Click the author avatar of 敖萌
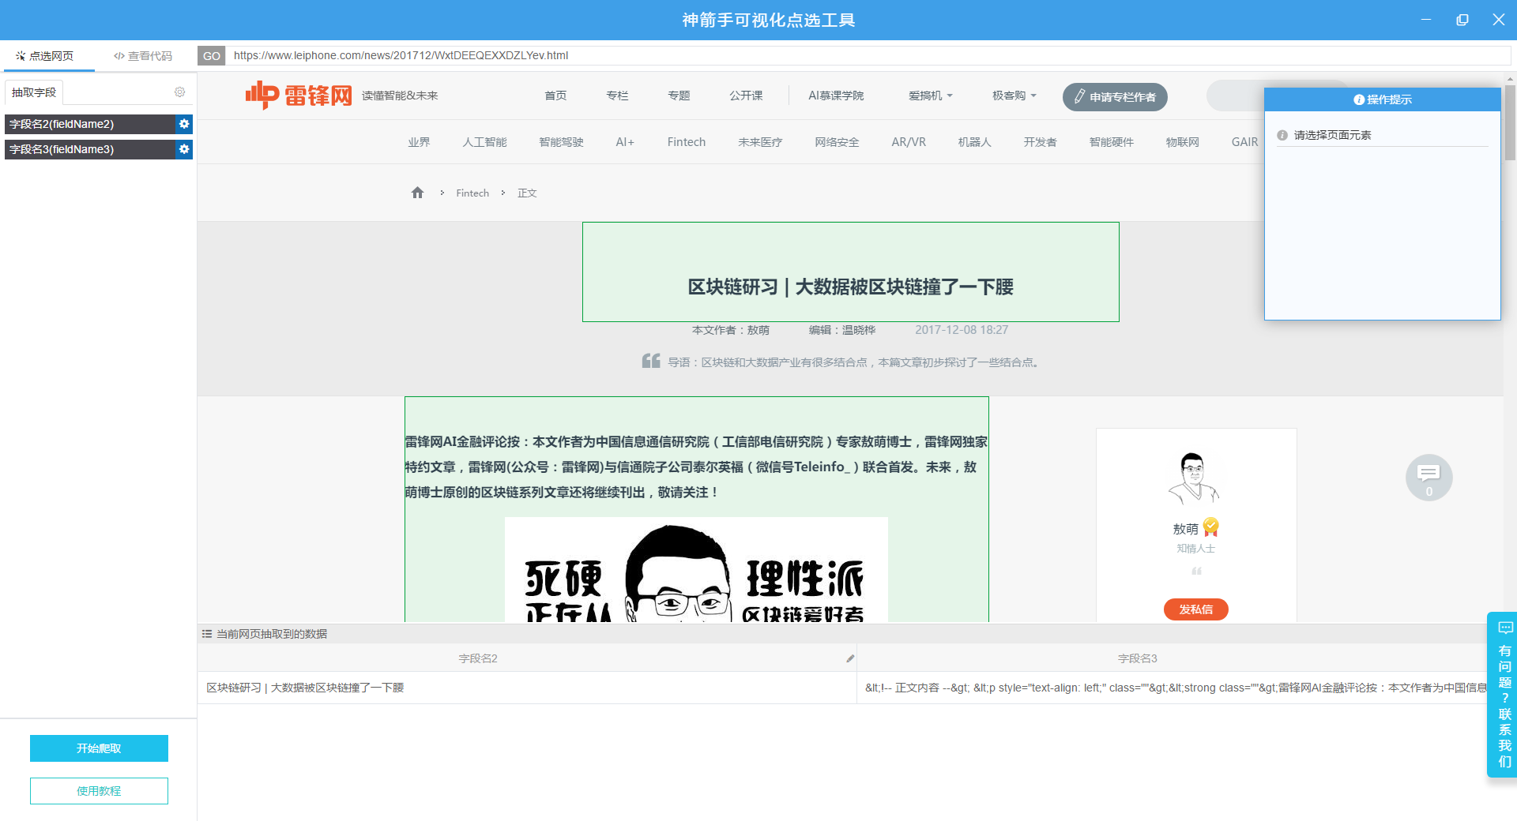The height and width of the screenshot is (821, 1517). [1195, 478]
